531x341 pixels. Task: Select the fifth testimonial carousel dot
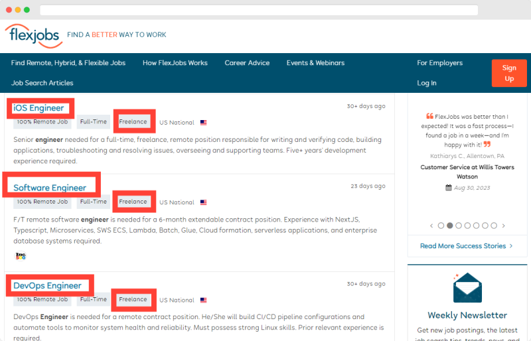tap(476, 226)
